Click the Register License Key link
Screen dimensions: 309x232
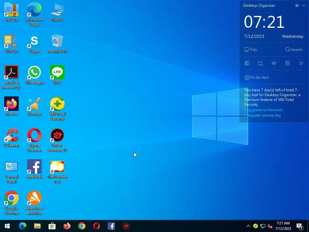pos(264,115)
